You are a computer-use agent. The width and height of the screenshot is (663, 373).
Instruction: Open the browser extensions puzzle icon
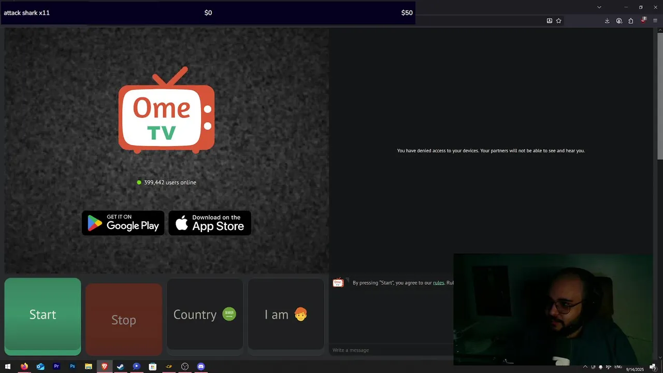pos(631,21)
